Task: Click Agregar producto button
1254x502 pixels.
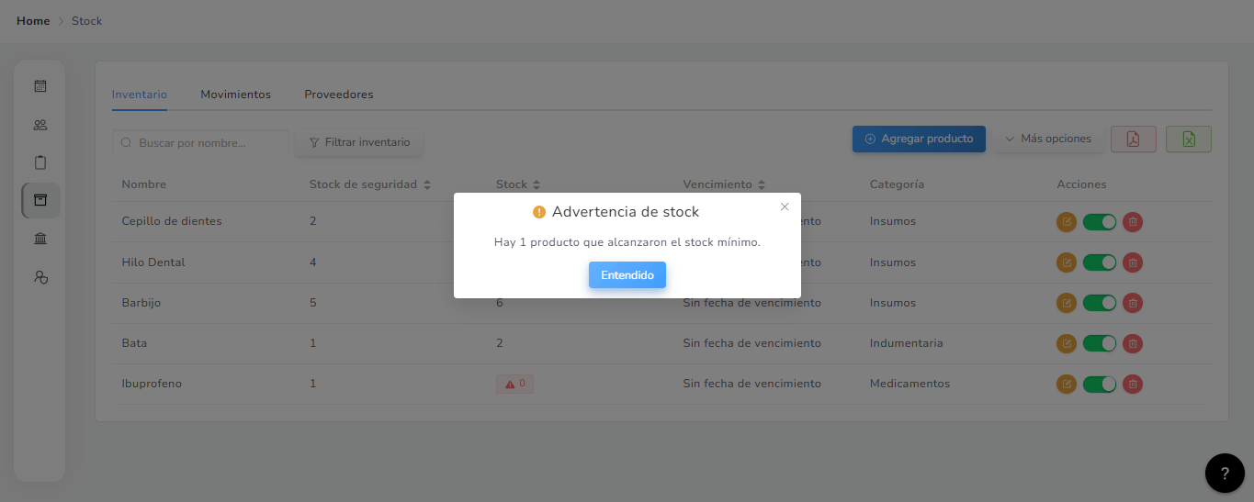Action: [x=919, y=139]
